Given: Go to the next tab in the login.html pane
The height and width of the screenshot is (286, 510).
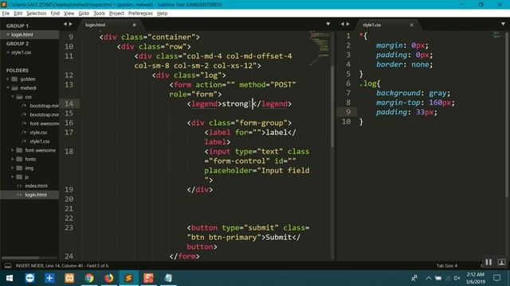Looking at the screenshot, I should click(x=71, y=24).
